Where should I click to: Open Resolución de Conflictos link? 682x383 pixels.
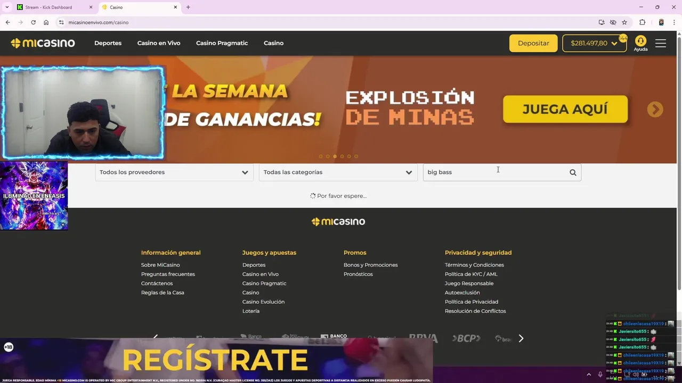point(475,311)
